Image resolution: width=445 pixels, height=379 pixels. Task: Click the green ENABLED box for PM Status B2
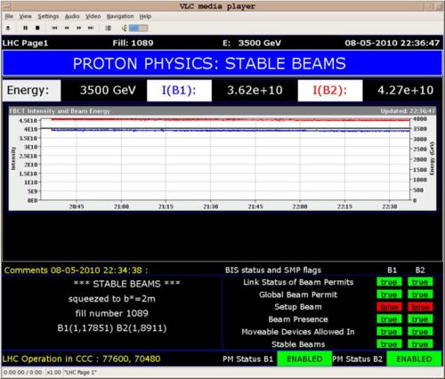pyautogui.click(x=414, y=359)
